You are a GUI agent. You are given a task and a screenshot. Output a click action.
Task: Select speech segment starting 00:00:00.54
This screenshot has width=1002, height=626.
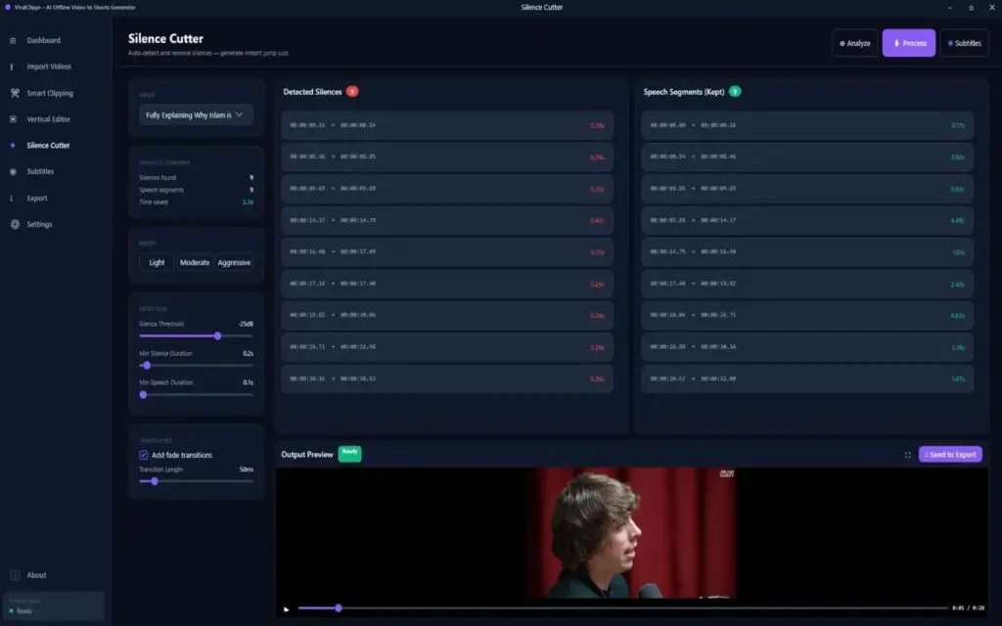click(x=807, y=156)
